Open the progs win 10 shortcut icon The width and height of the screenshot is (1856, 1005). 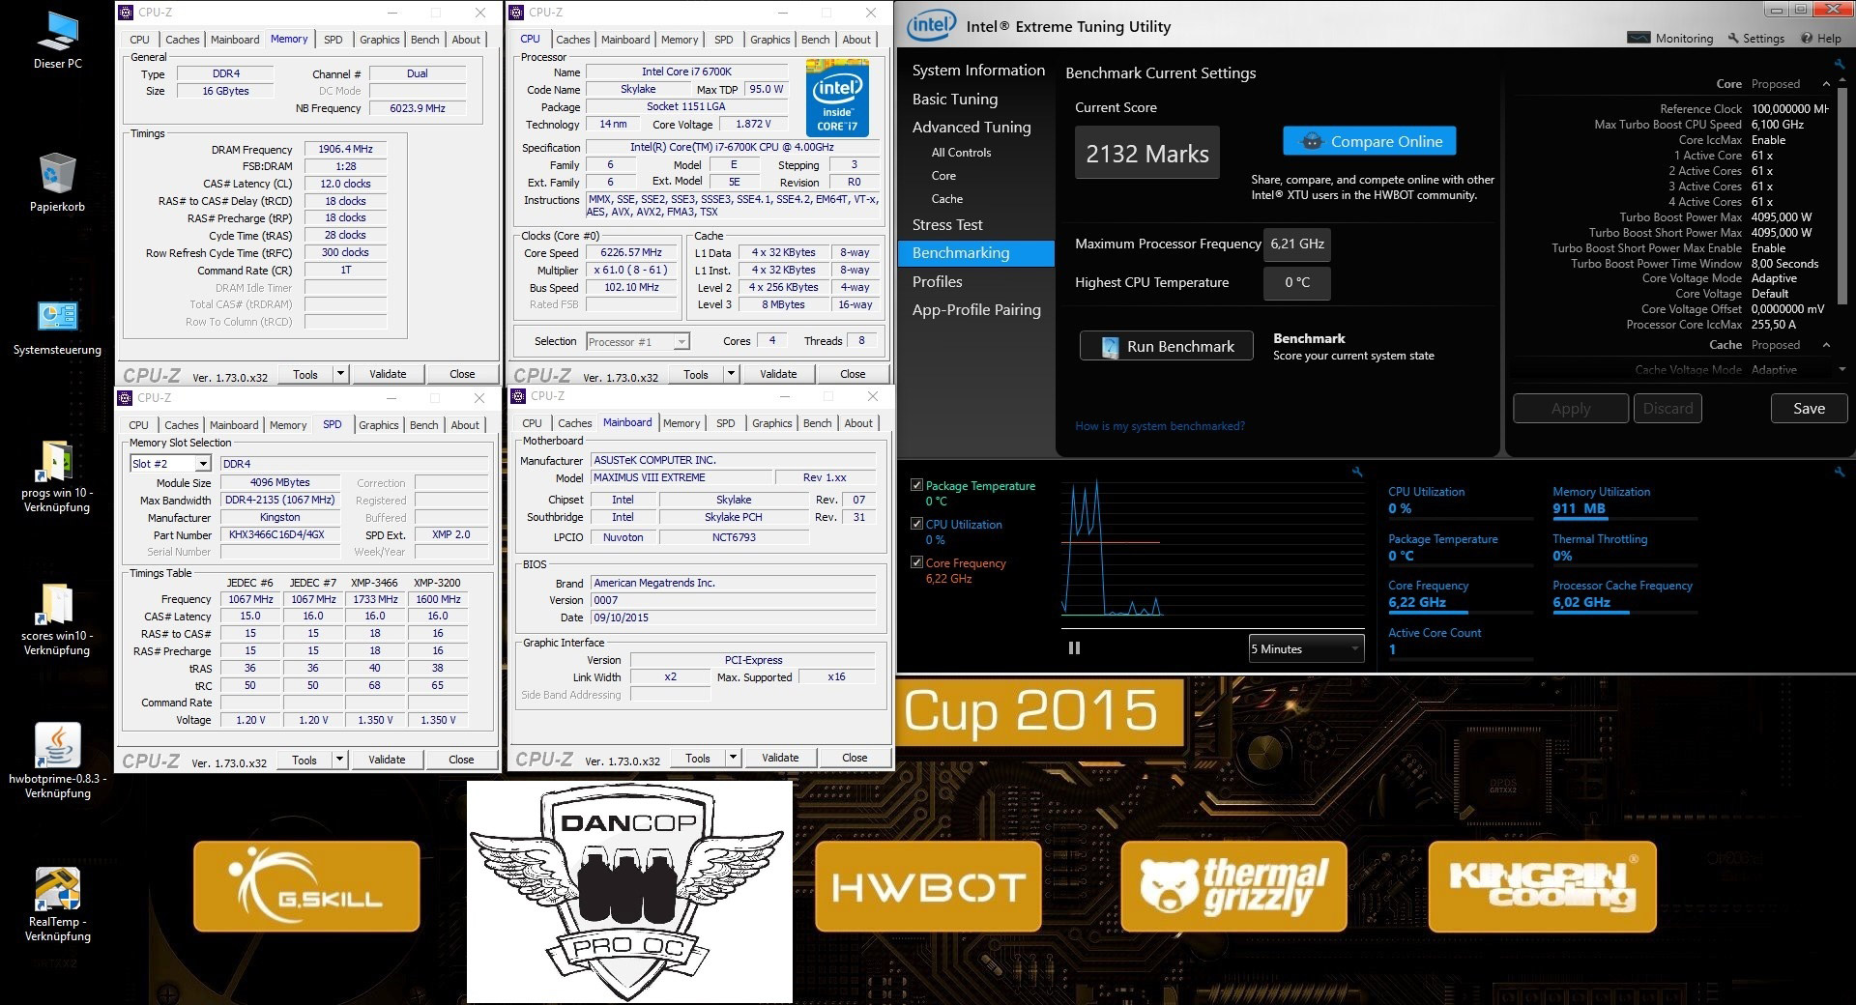click(57, 462)
